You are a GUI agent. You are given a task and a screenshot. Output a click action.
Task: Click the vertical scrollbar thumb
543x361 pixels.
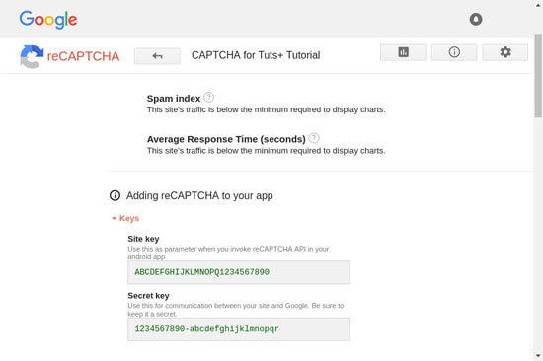(x=538, y=76)
